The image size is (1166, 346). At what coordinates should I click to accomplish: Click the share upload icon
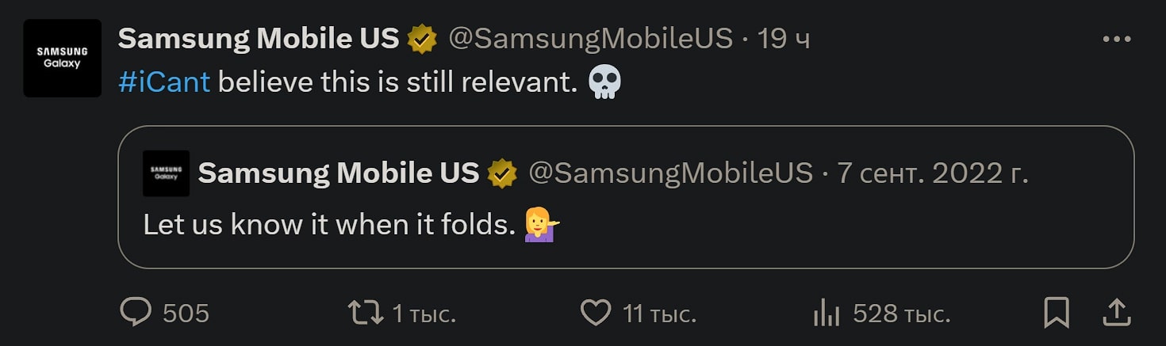pyautogui.click(x=1117, y=313)
